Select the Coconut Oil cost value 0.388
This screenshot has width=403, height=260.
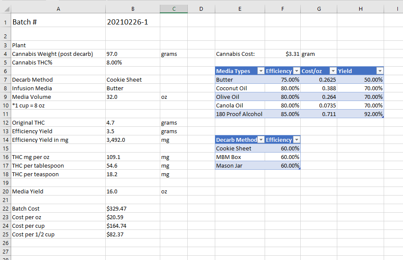coord(319,88)
